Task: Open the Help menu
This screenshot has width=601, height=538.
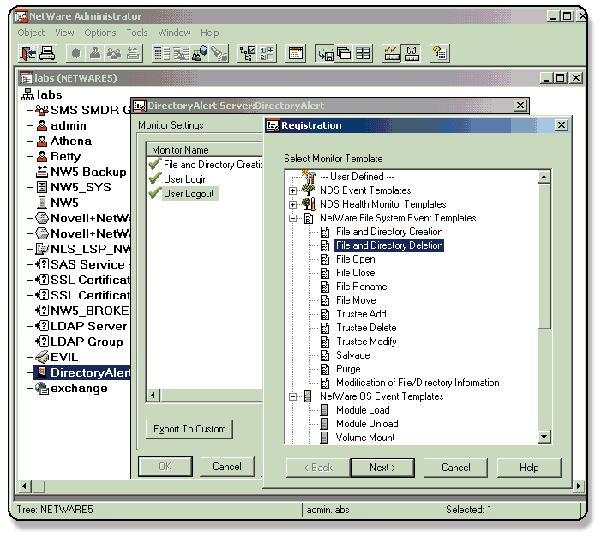Action: click(x=210, y=33)
